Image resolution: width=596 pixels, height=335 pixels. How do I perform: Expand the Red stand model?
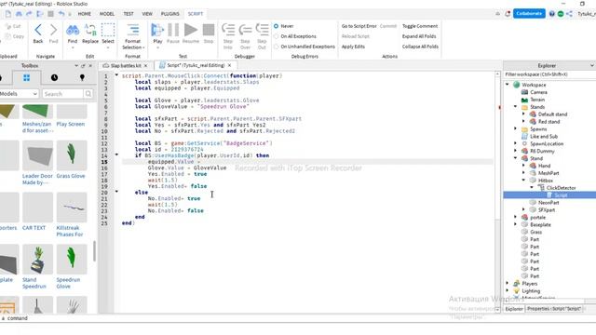point(523,122)
